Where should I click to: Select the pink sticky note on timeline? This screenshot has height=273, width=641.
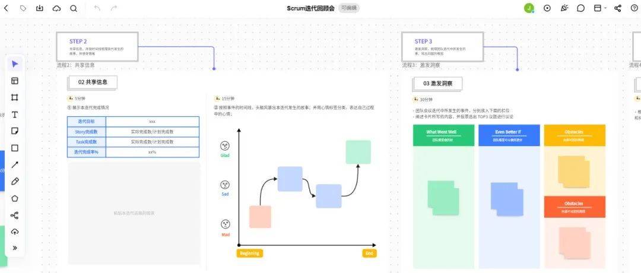pyautogui.click(x=261, y=217)
